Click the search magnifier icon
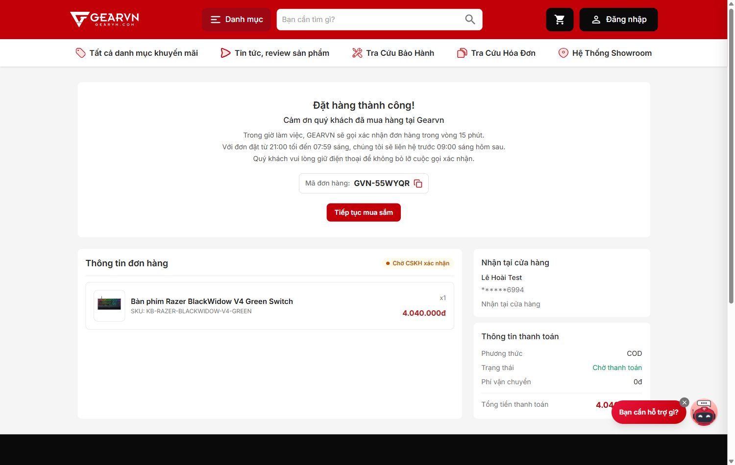 [470, 20]
